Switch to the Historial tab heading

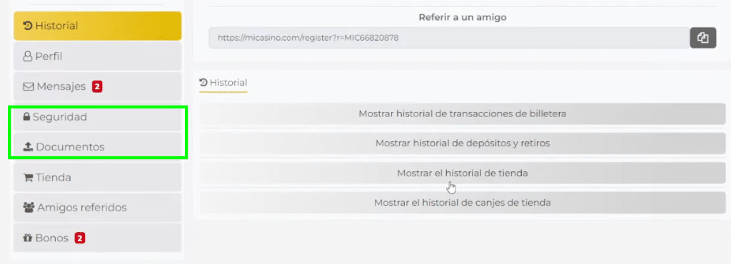coord(223,83)
